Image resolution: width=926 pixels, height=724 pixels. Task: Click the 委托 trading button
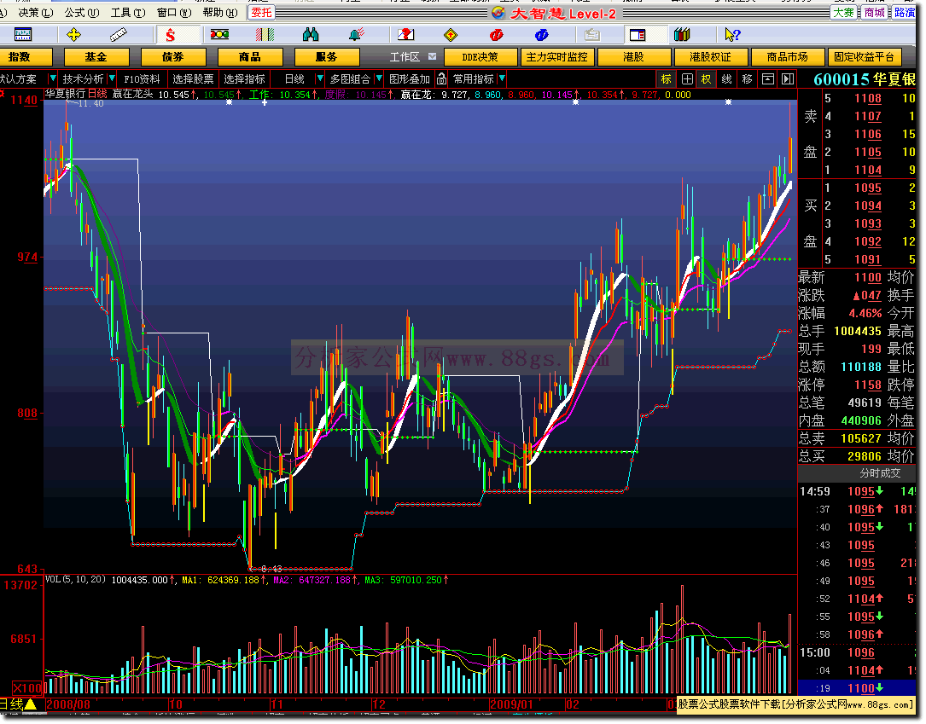pyautogui.click(x=261, y=13)
